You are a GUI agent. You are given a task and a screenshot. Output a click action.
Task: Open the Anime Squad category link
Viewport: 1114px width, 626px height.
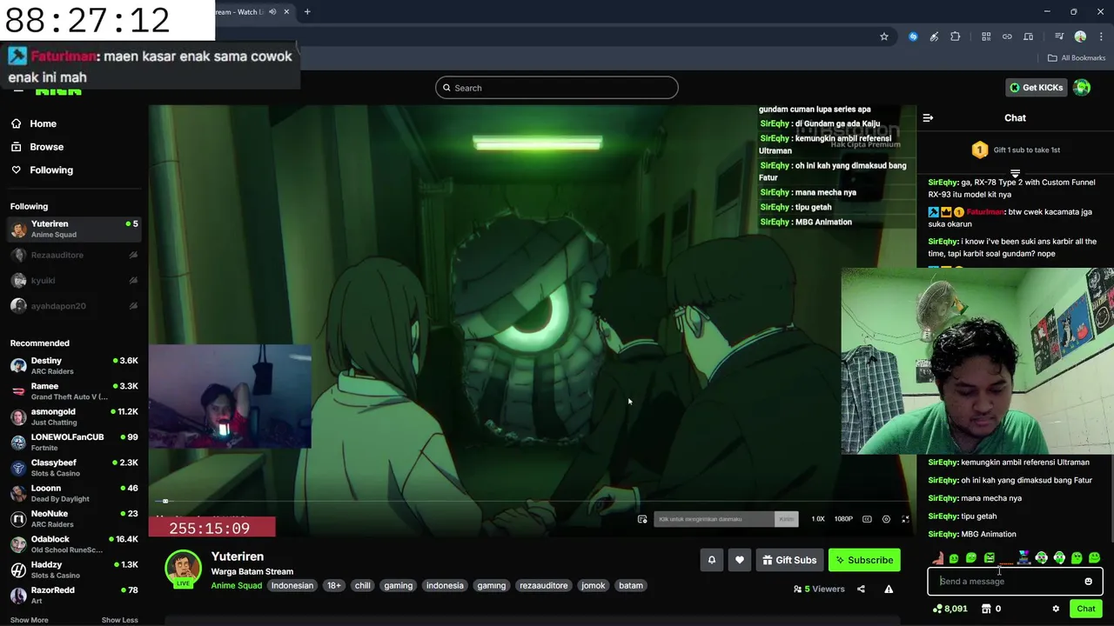(236, 585)
